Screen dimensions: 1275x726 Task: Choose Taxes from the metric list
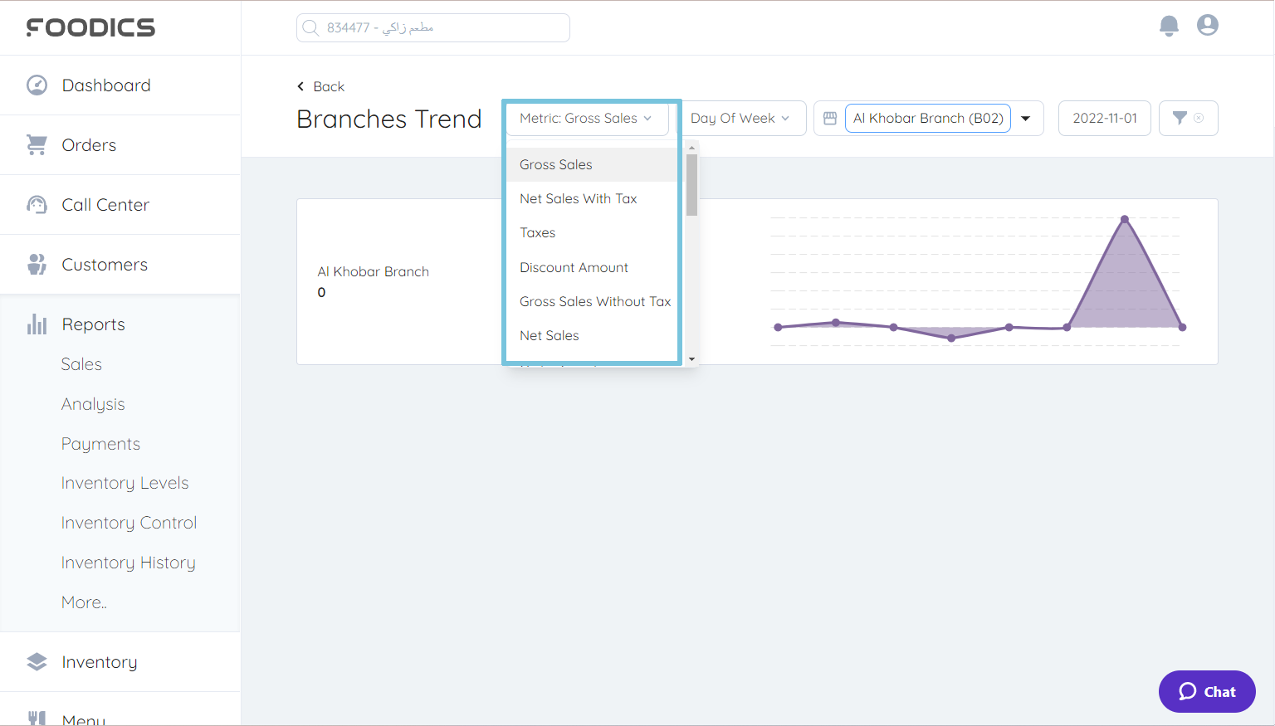[x=537, y=232]
